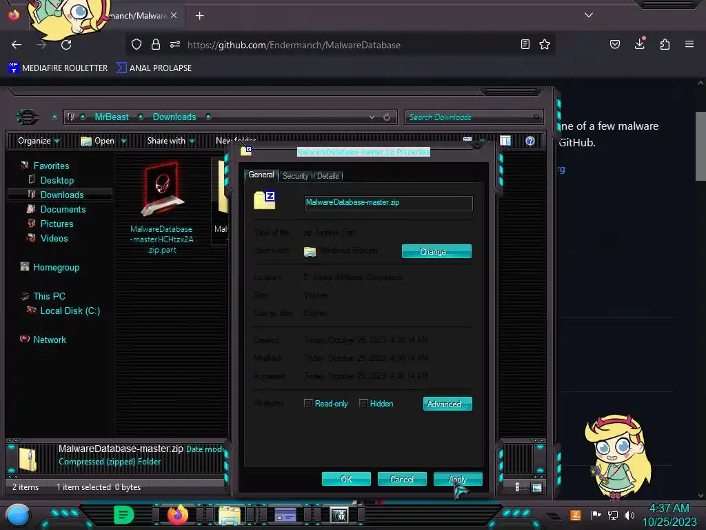Refresh the Explorer folder view

tap(387, 117)
